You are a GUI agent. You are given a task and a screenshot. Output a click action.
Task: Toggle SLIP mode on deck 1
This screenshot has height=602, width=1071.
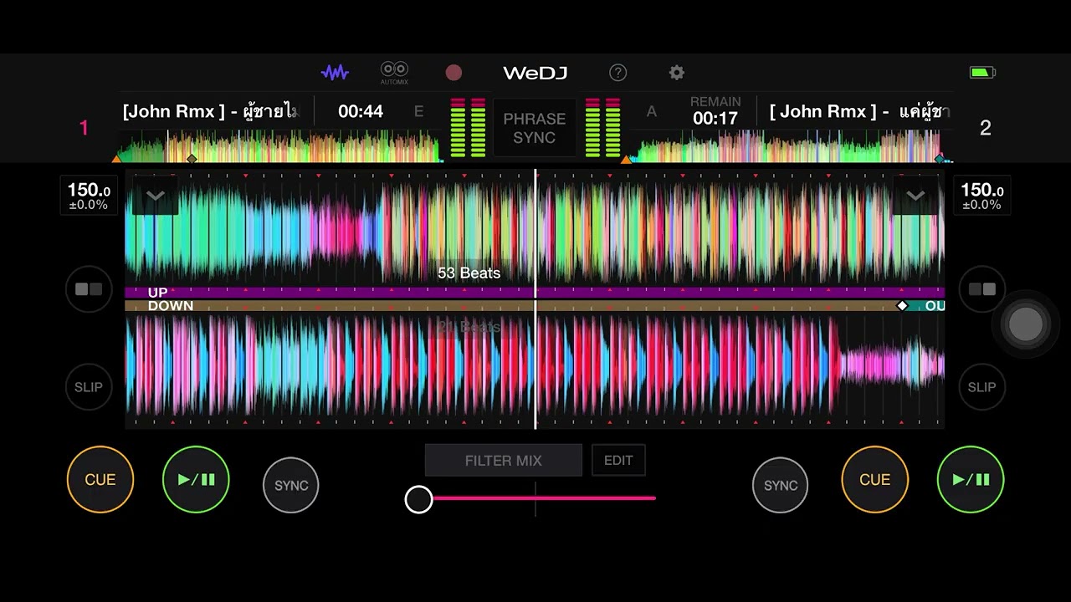click(89, 387)
